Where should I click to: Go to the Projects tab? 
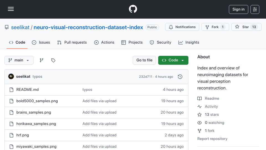[x=132, y=42]
